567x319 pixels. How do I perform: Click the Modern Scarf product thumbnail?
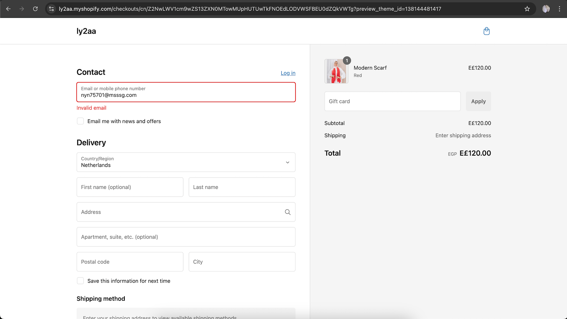[336, 71]
